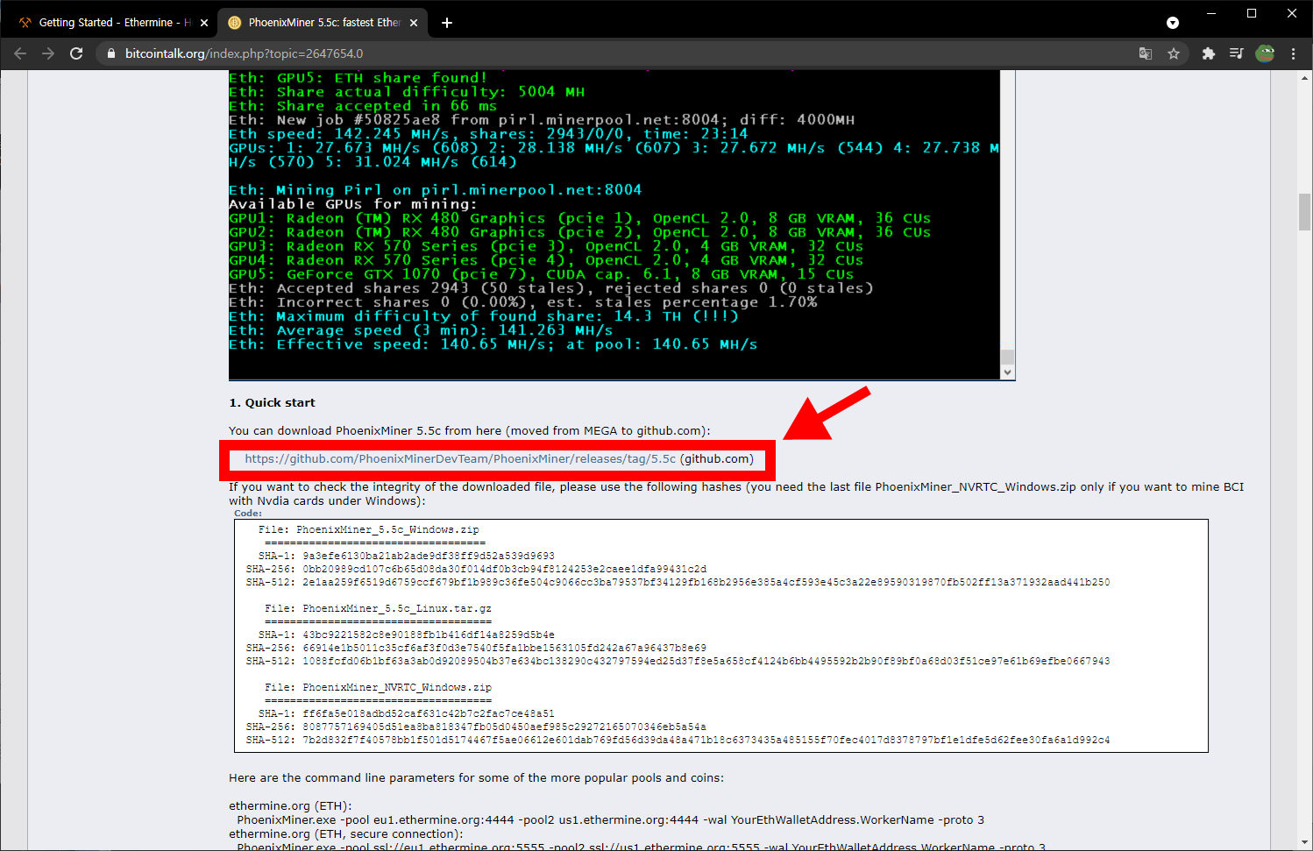Click the (github.com) text after link
Viewport: 1313px width, 851px height.
(x=717, y=458)
